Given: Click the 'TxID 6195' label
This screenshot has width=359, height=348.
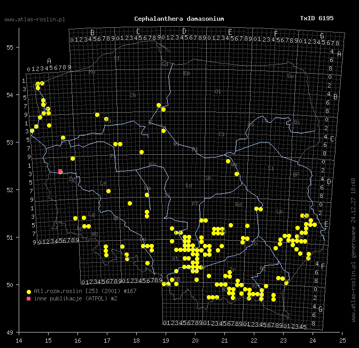Looking at the screenshot, I should (317, 18).
